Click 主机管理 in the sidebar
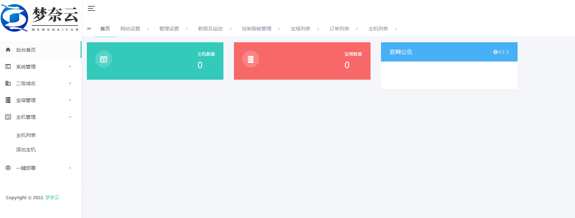The height and width of the screenshot is (218, 575). click(41, 117)
